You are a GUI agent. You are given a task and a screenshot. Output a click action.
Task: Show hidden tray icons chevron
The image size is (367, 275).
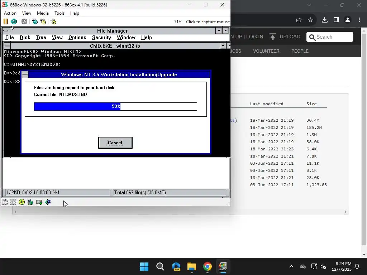291,266
